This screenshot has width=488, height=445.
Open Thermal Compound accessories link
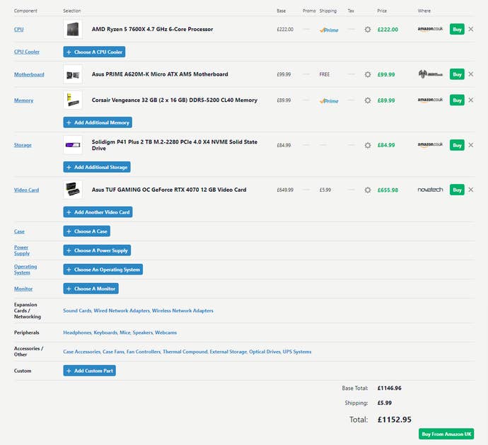coord(185,352)
